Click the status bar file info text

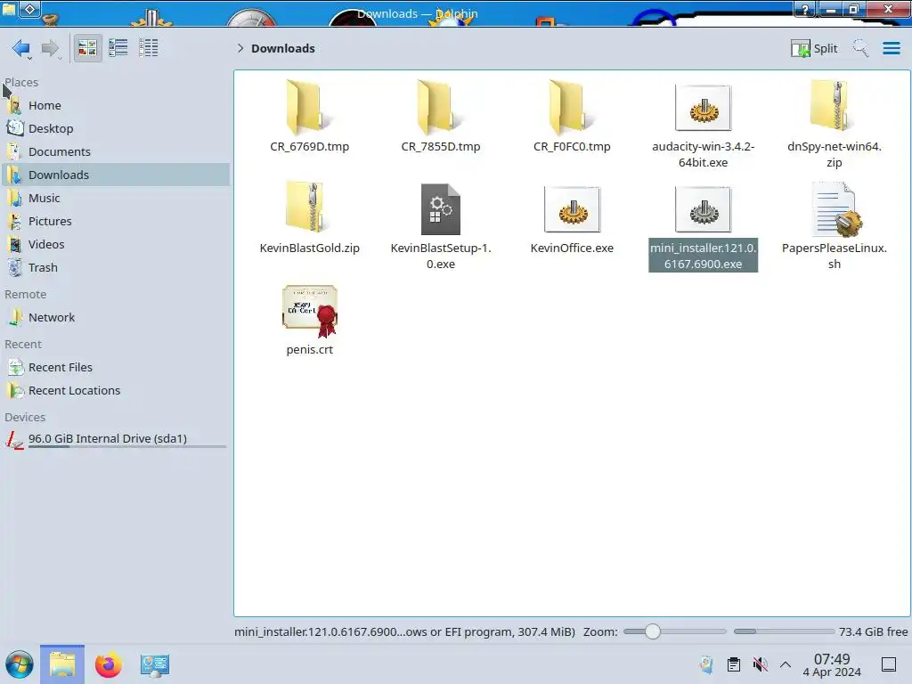(x=404, y=631)
